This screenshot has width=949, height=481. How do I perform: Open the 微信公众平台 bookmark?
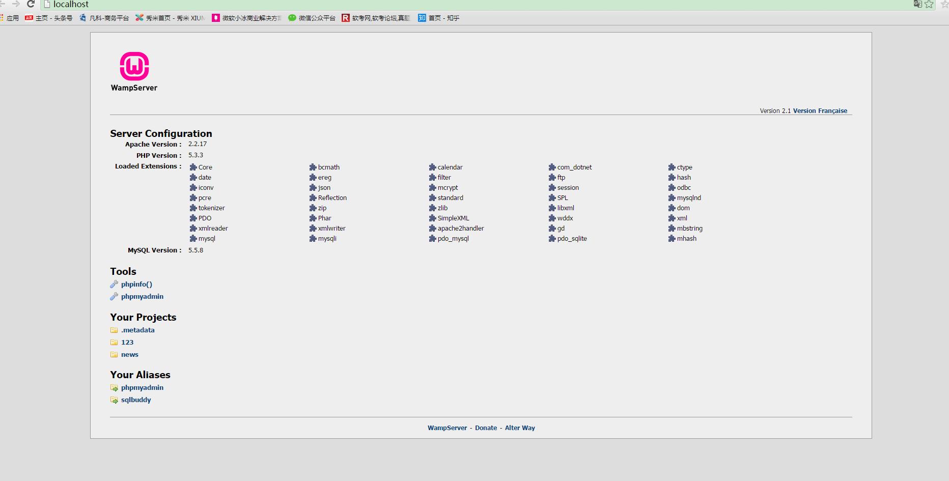click(312, 18)
